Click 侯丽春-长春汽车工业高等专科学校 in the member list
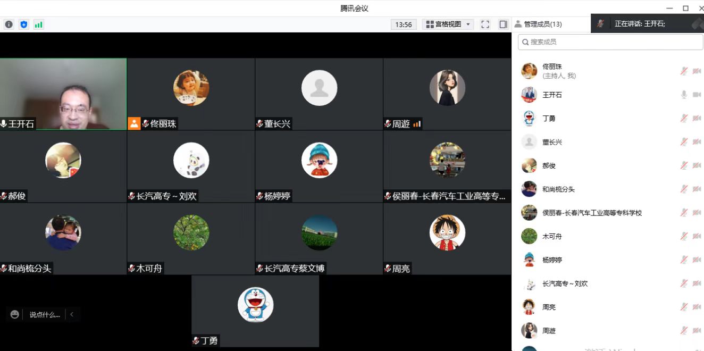Viewport: 704px width, 351px height. coord(592,213)
